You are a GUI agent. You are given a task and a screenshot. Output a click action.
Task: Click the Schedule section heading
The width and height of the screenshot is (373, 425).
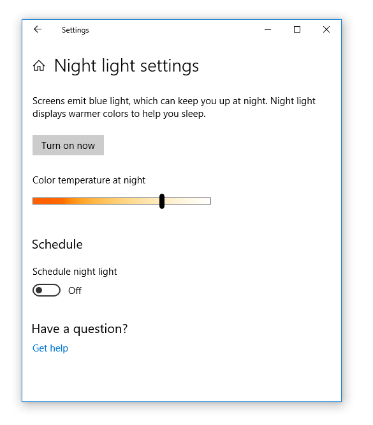click(57, 244)
